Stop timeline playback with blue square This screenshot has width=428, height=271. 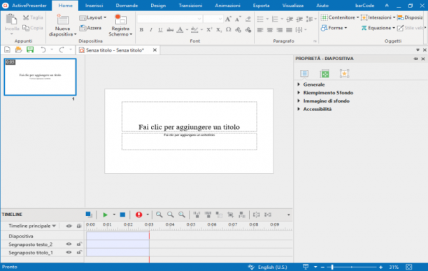click(x=122, y=215)
